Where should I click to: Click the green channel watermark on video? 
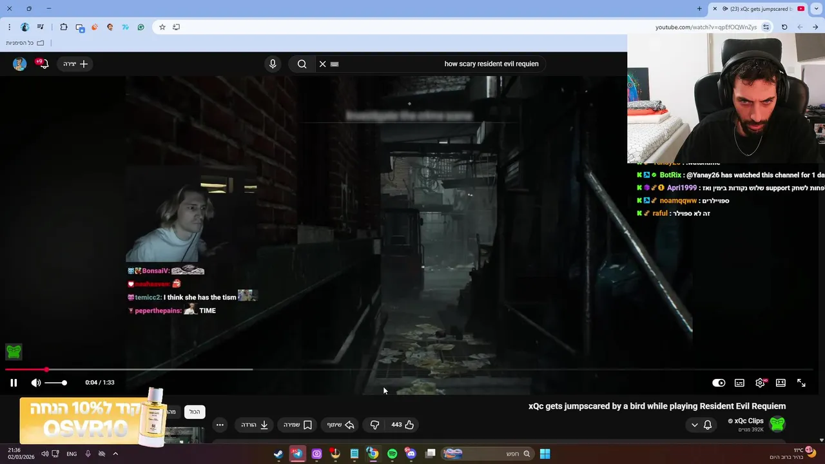point(14,351)
